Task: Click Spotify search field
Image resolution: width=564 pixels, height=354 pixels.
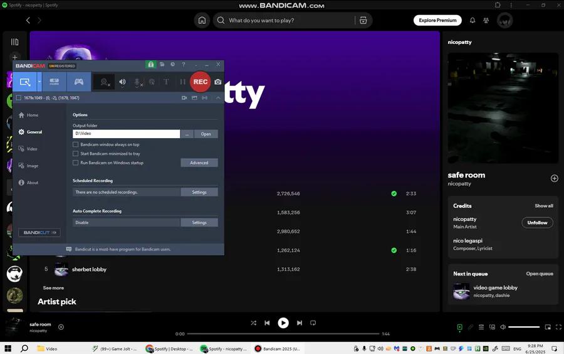Action: [x=284, y=20]
